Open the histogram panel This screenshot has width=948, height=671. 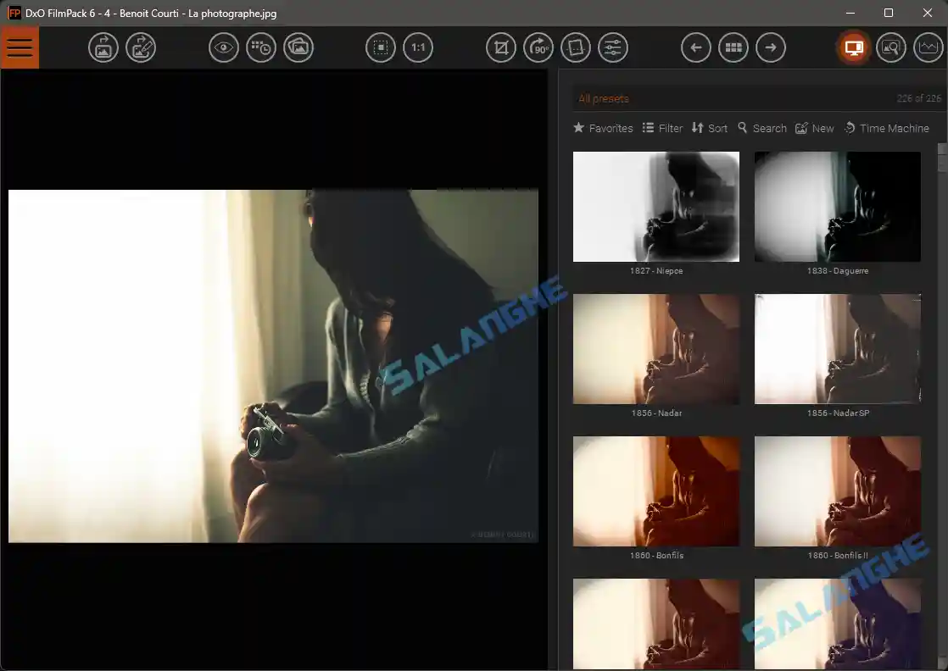(928, 47)
